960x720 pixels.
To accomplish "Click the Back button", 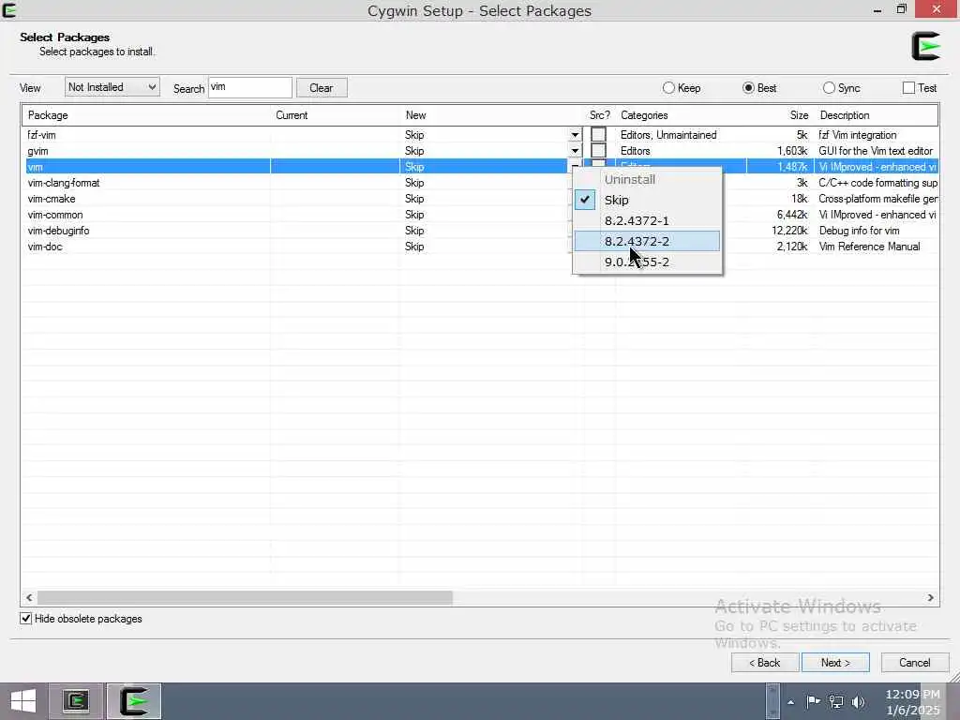I will coord(765,663).
